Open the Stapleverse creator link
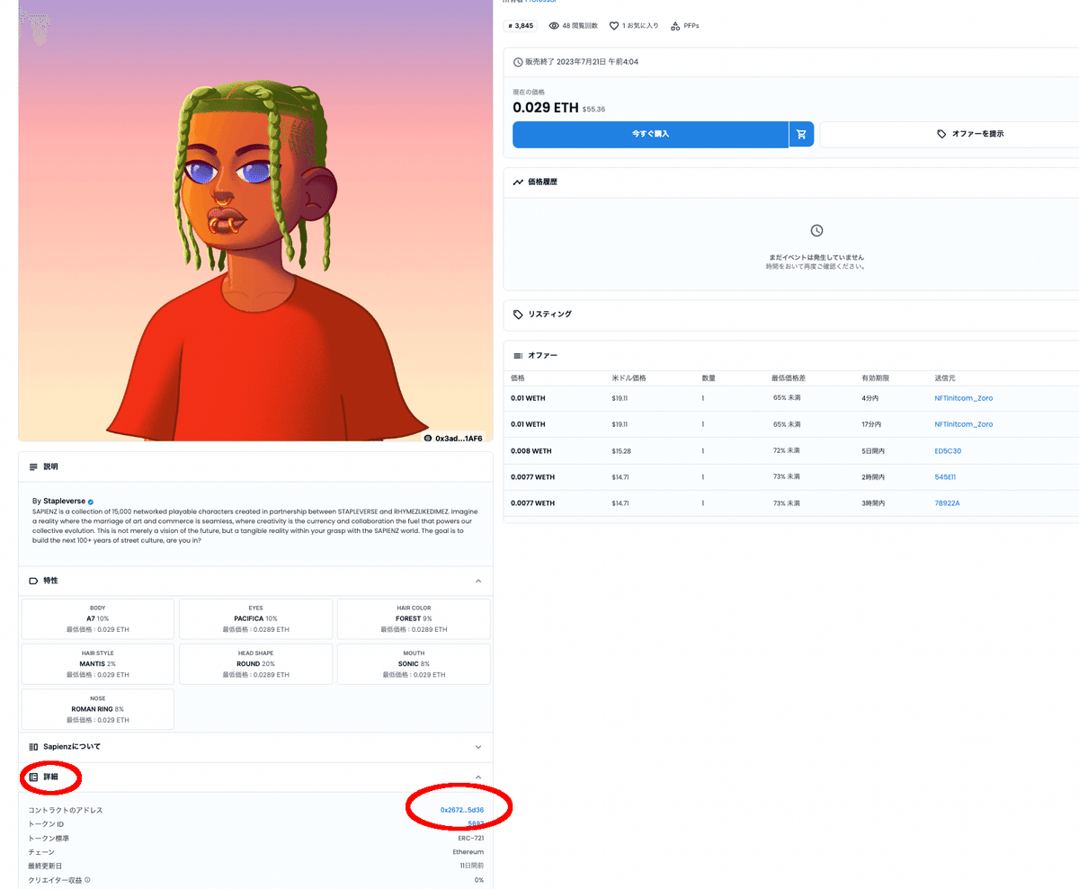Viewport: 1079px width, 889px height. coord(64,501)
